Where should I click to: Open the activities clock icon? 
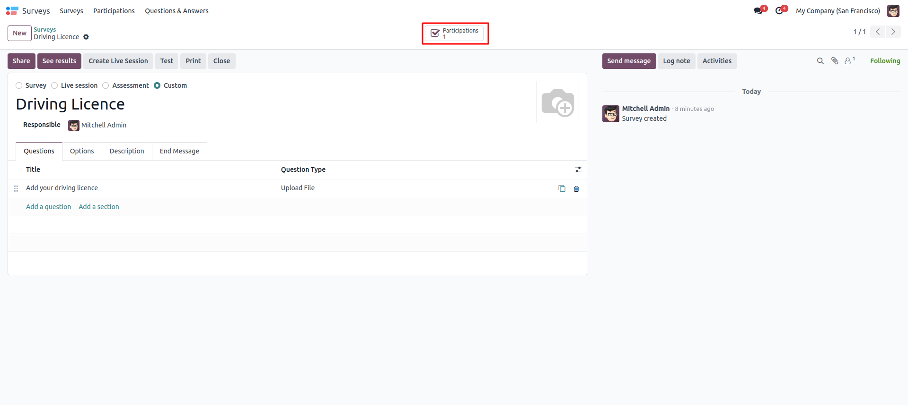(x=779, y=11)
